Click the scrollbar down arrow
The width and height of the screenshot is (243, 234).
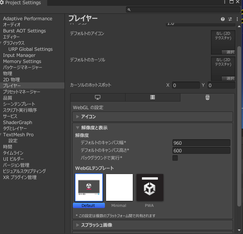tap(239, 231)
